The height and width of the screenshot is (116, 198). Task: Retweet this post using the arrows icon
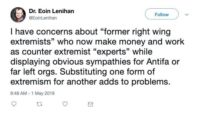39,104
